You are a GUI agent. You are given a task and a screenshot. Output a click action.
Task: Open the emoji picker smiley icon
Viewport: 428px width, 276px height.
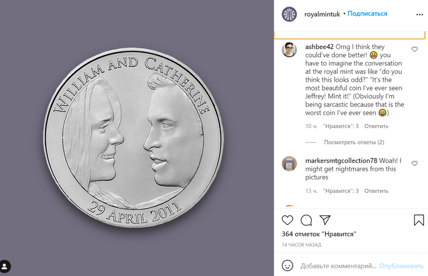point(287,265)
